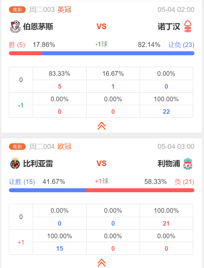Select 负 (21) for 利物浦
Viewport: 204px width, 268px height.
pos(185,182)
